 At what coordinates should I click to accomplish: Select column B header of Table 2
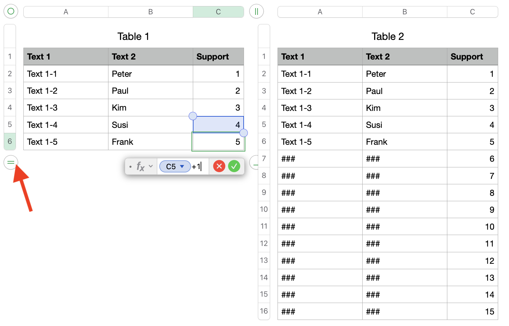click(x=405, y=12)
